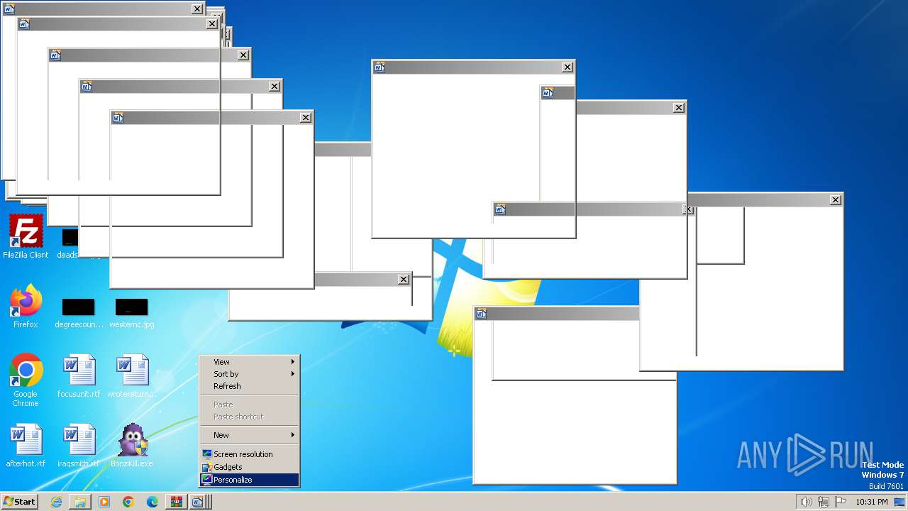Close the rightmost blank window

[x=836, y=200]
